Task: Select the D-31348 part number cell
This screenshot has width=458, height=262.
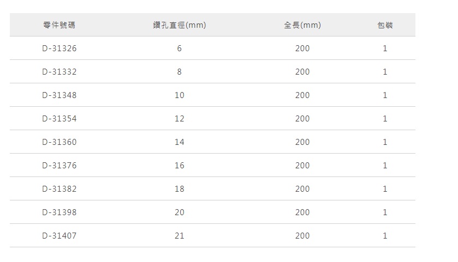Action: (59, 95)
